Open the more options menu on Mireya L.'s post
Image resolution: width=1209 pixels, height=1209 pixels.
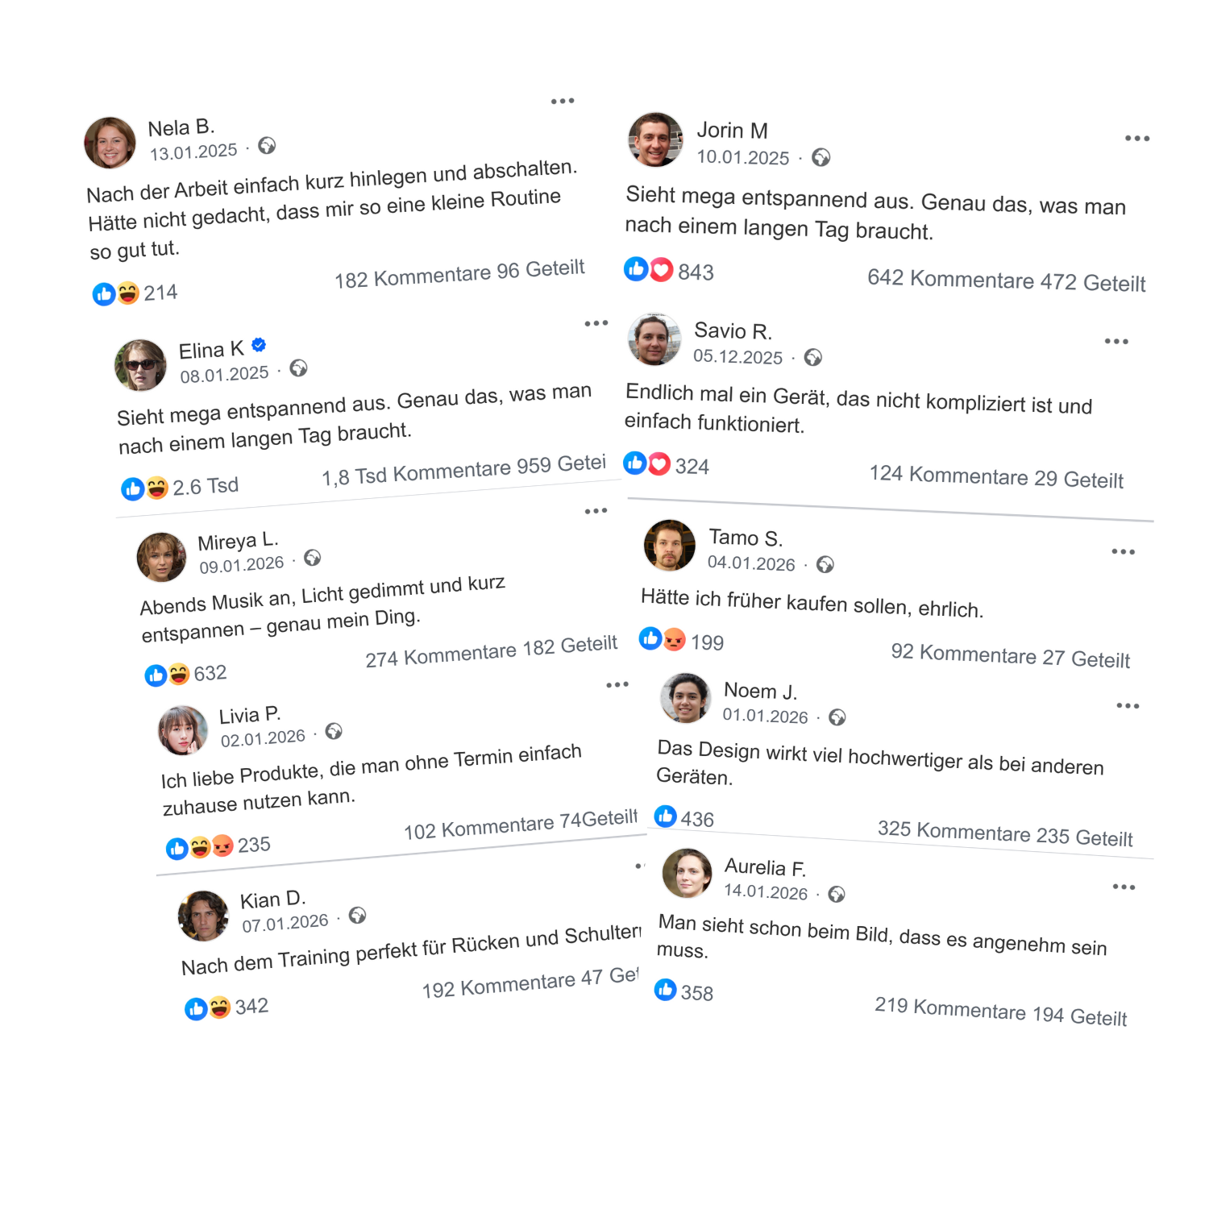[596, 511]
